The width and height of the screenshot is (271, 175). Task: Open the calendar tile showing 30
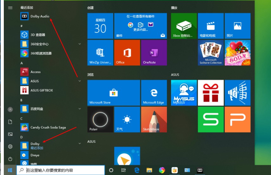pyautogui.click(x=100, y=26)
